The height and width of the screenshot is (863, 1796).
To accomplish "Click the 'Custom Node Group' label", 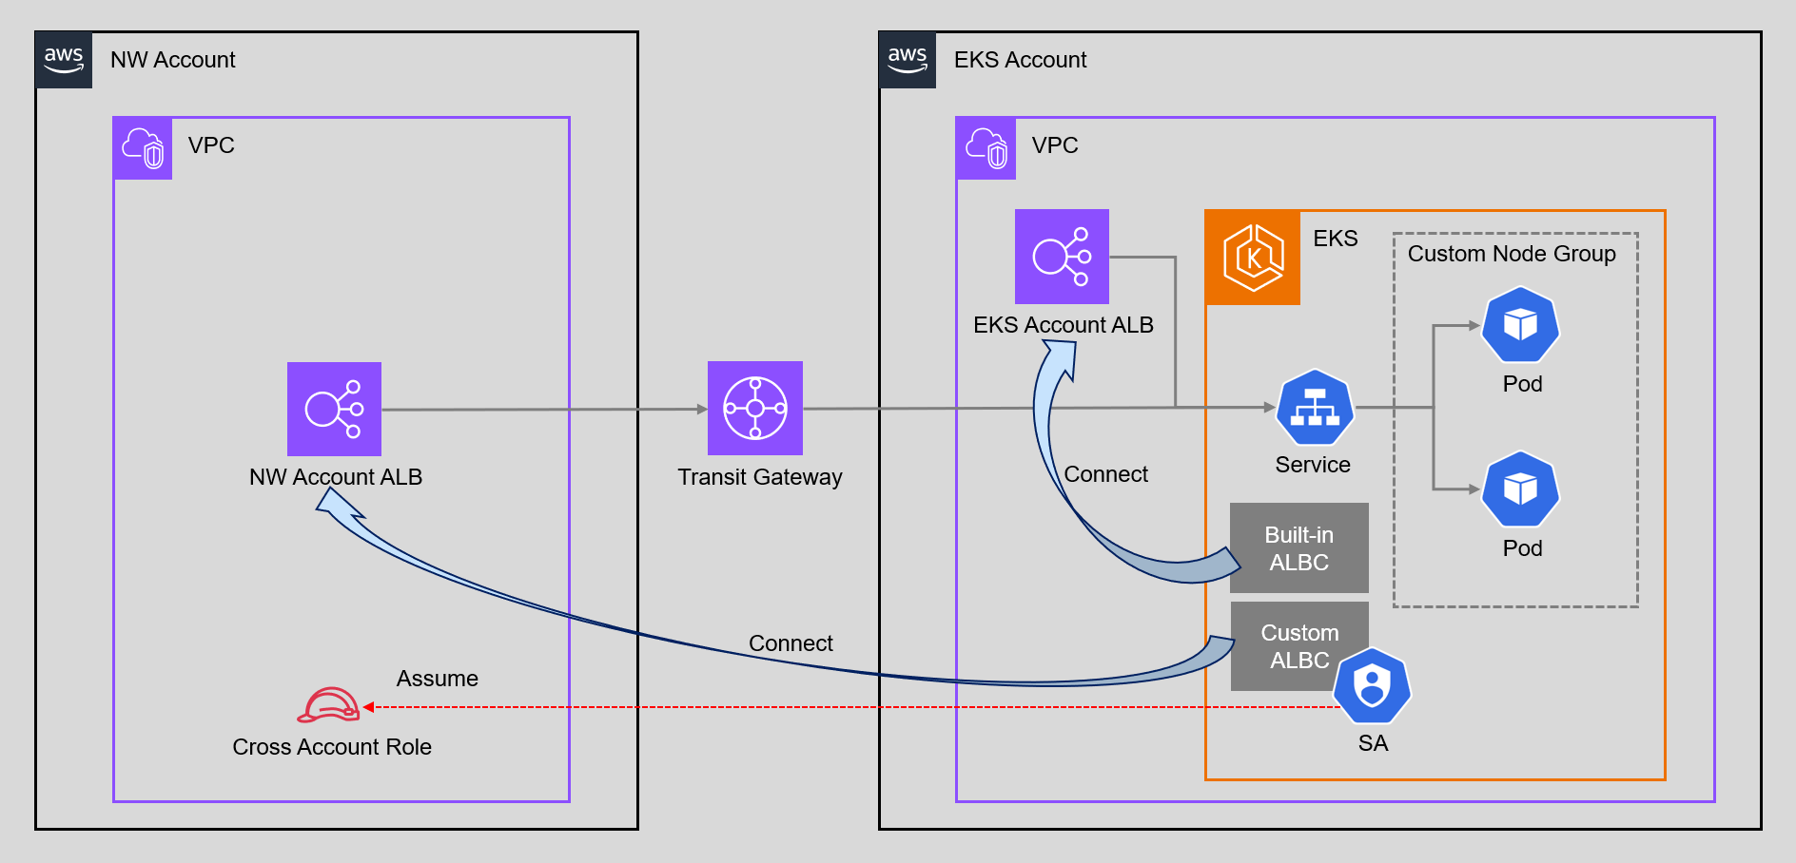I will pos(1512,254).
